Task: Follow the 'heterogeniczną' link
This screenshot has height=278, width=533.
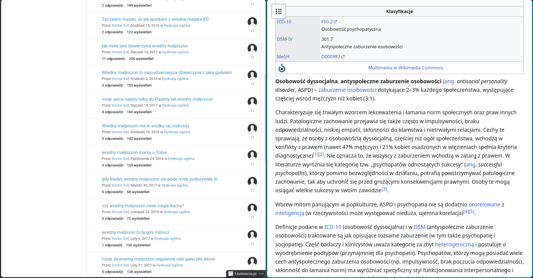Action: 454,244
